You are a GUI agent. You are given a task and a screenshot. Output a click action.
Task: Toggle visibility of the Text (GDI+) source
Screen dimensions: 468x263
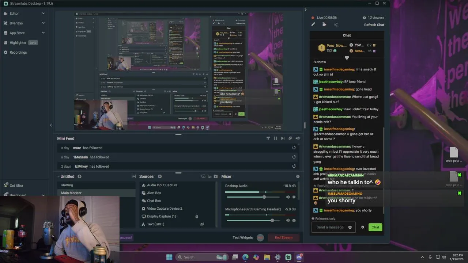coord(202,224)
